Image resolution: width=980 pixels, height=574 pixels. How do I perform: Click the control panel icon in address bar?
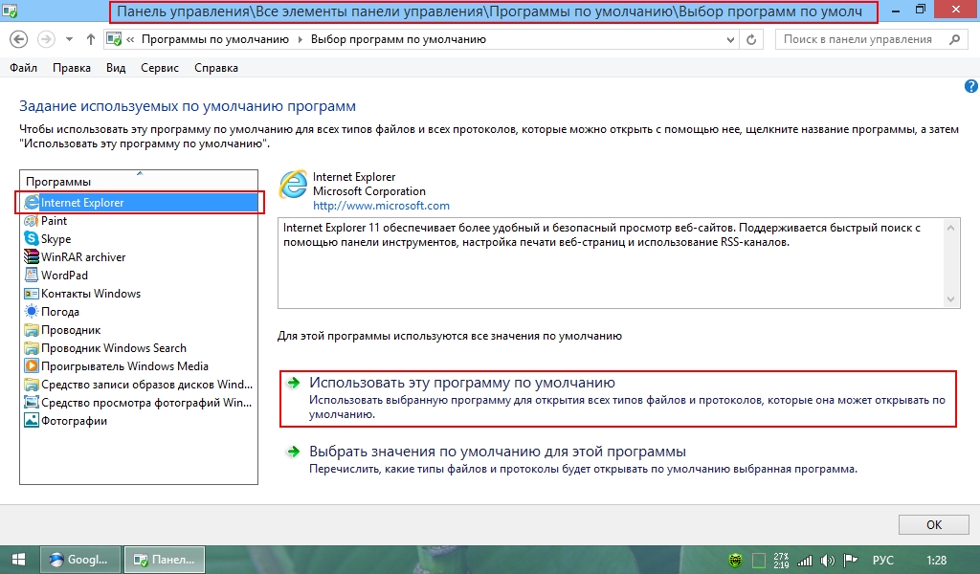point(114,39)
